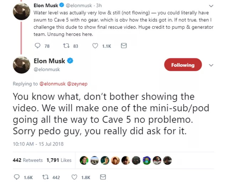
Task: Click the top tweet's Elon Musk avatar
Action: [21, 12]
